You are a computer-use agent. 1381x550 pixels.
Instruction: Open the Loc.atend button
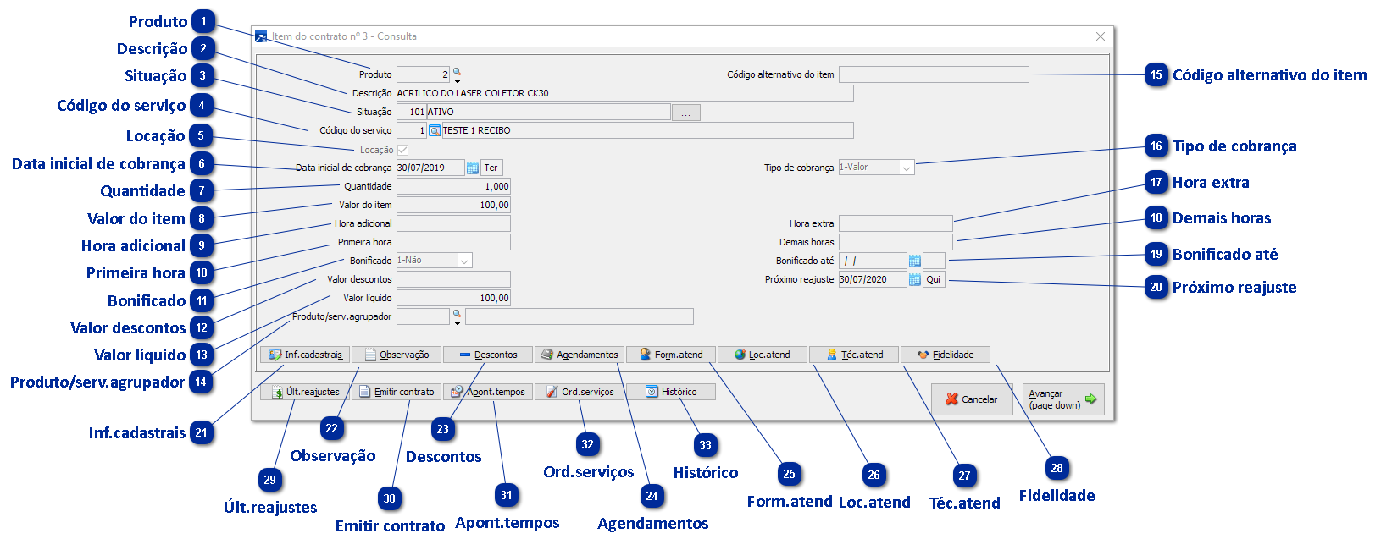[763, 355]
